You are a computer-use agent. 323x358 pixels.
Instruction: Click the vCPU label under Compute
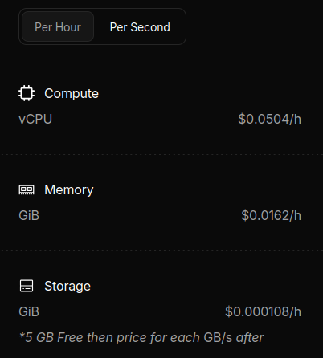[35, 119]
